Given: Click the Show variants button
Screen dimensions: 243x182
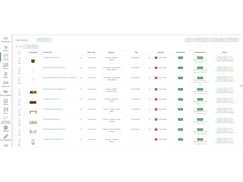Looking at the screenshot, I should [31, 47].
